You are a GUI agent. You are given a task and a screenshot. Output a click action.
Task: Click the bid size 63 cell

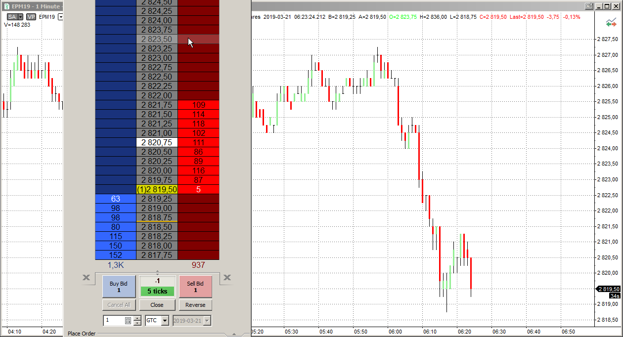click(116, 199)
